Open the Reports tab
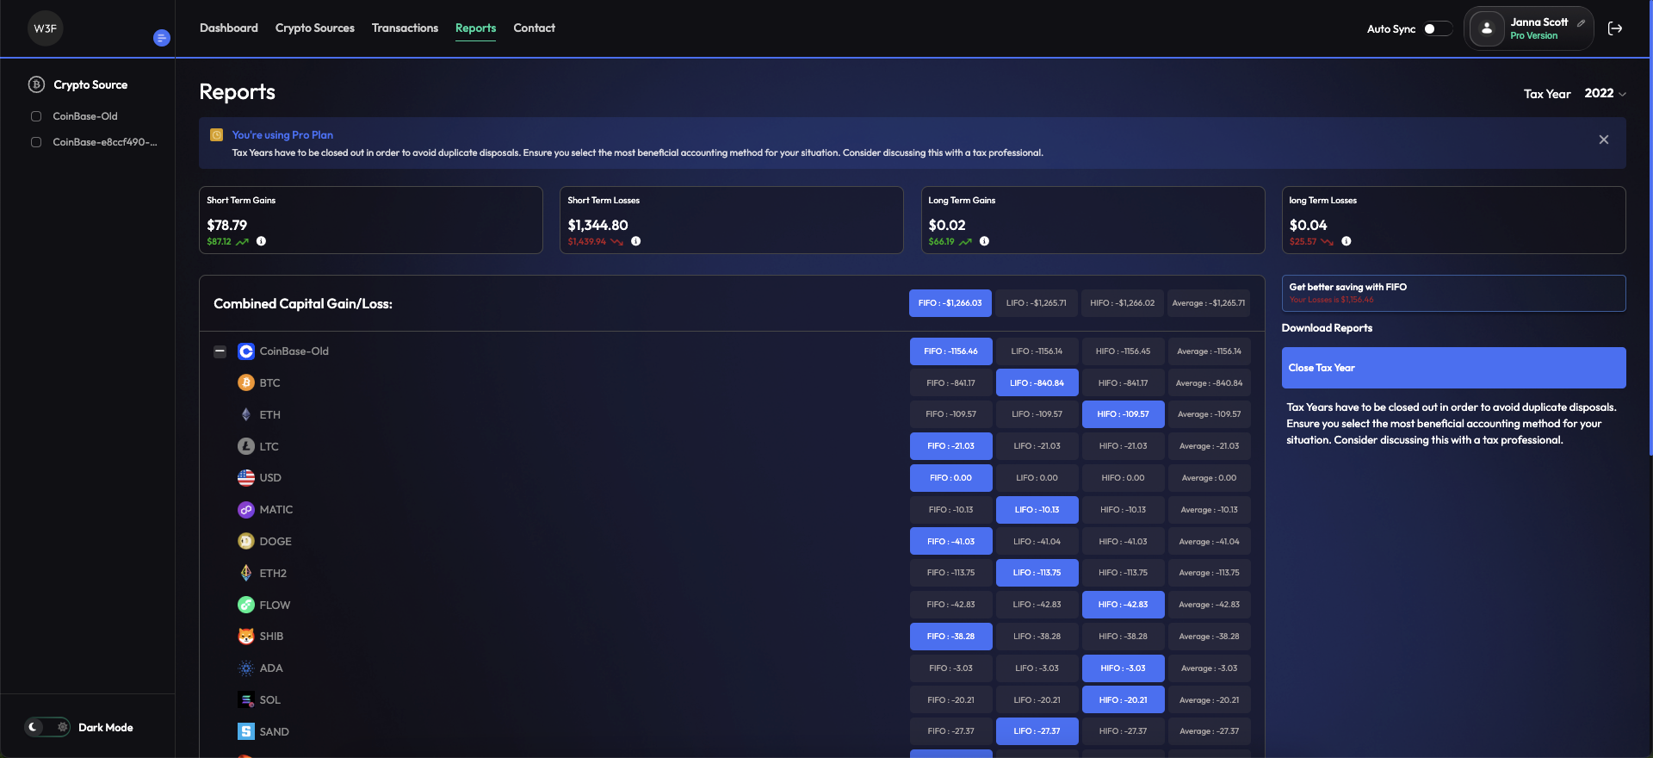This screenshot has width=1653, height=758. tap(475, 28)
